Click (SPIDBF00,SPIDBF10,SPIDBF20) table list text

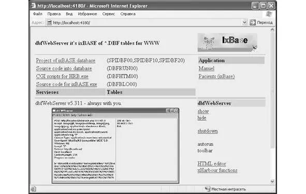pyautogui.click(x=145, y=60)
